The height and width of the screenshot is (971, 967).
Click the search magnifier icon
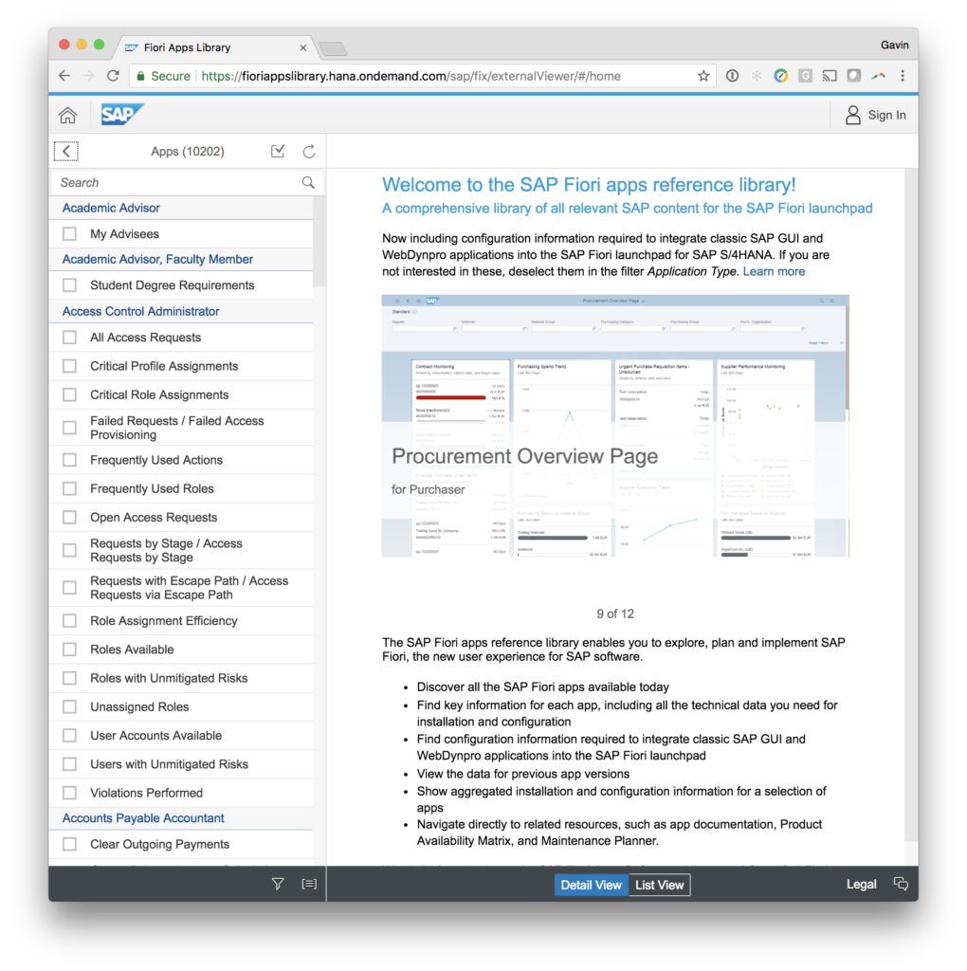tap(308, 183)
